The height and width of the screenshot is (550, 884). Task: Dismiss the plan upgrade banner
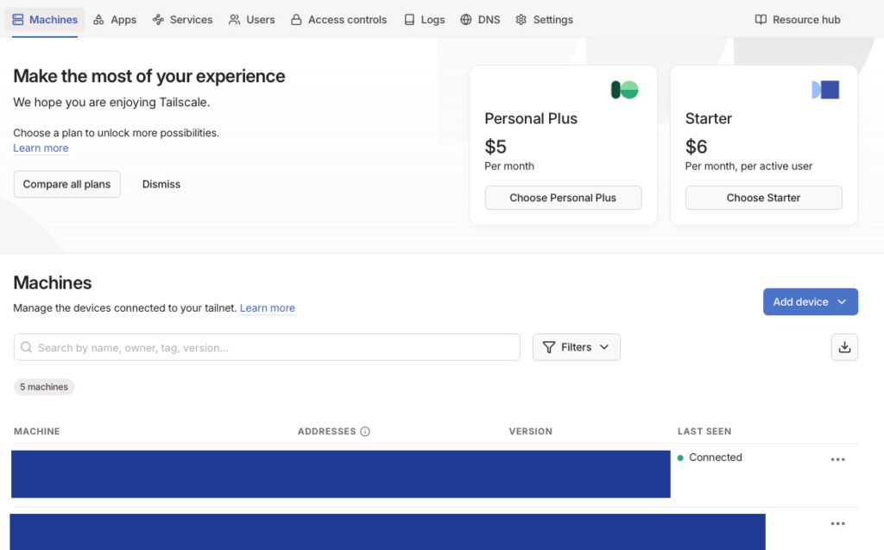coord(161,184)
